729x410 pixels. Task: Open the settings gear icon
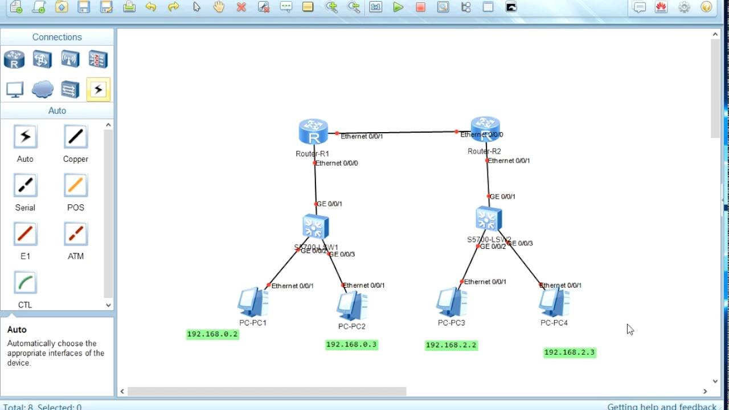pyautogui.click(x=684, y=7)
